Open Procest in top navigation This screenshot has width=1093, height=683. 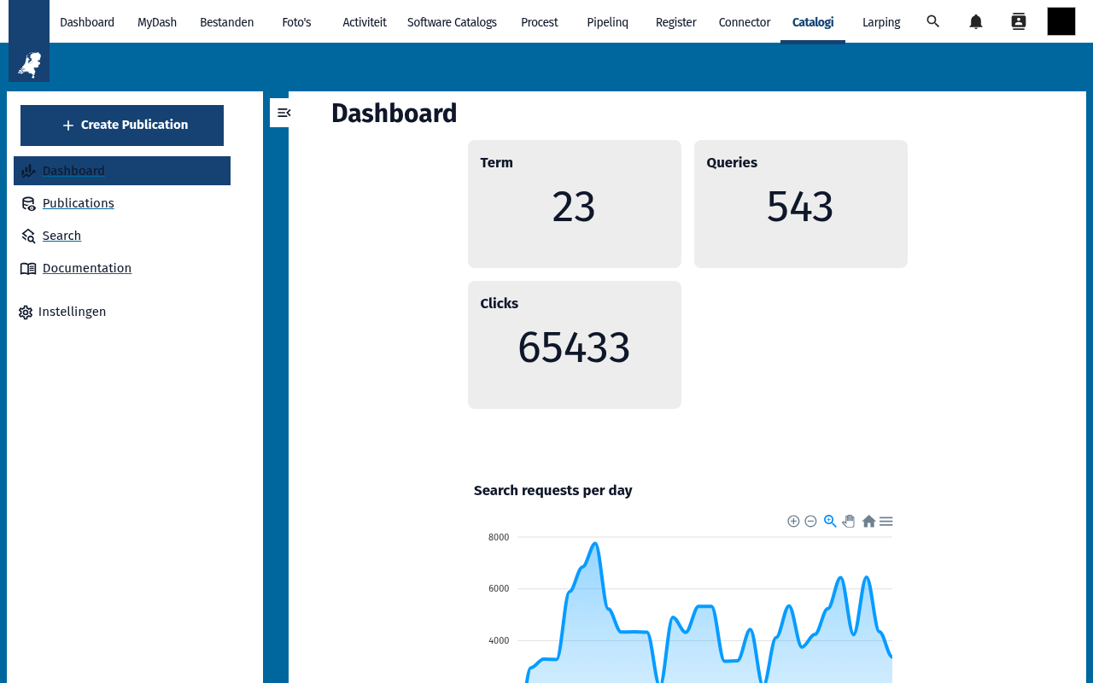(540, 22)
